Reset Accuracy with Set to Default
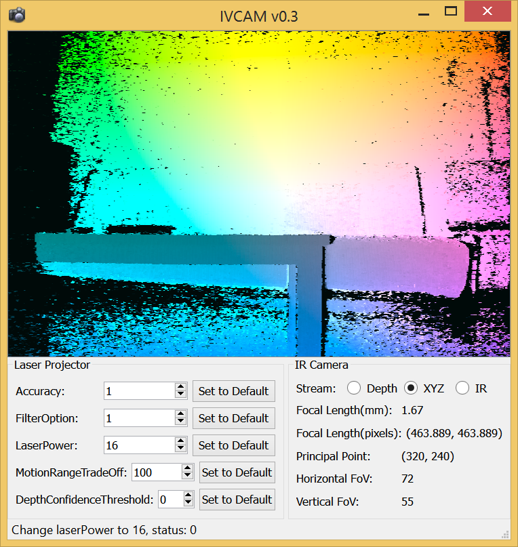Screen dimensions: 518x547 (233, 391)
